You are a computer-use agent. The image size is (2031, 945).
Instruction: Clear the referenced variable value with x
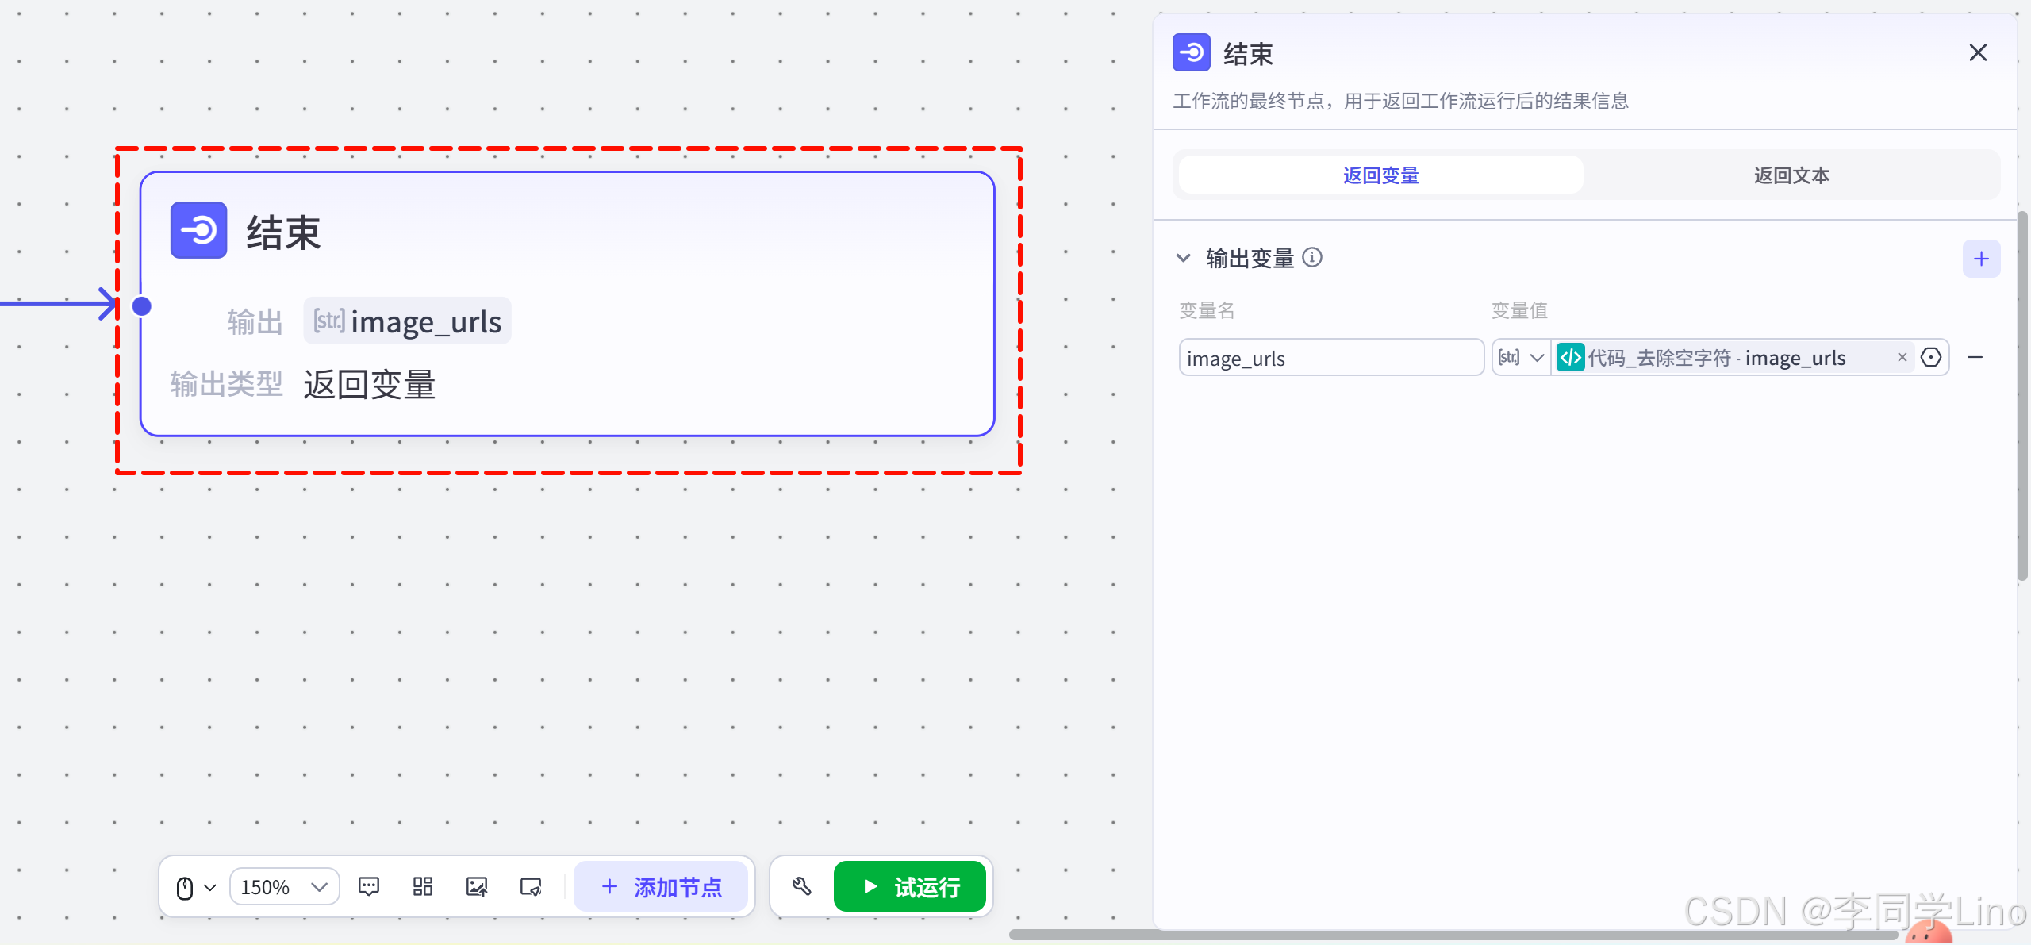[x=1902, y=358]
